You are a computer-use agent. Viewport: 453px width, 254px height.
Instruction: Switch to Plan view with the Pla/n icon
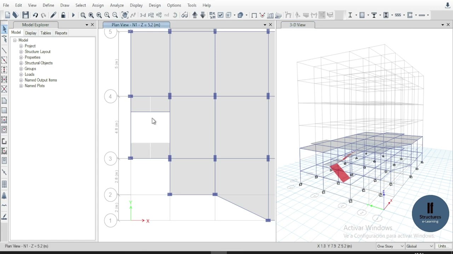click(151, 15)
